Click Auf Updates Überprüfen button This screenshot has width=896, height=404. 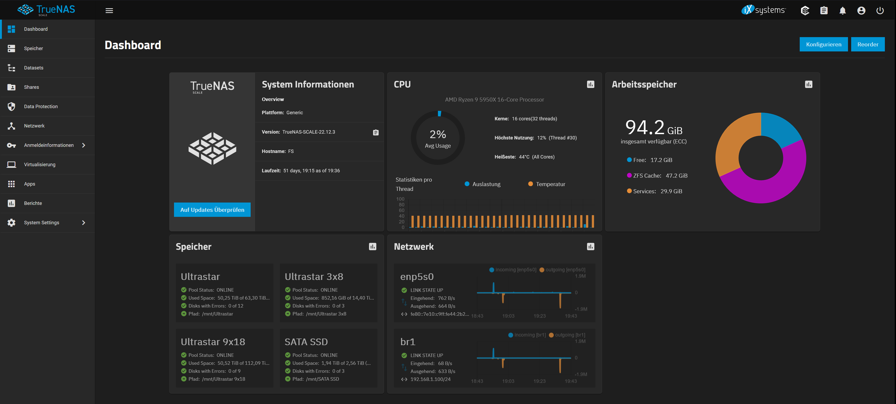coord(212,210)
